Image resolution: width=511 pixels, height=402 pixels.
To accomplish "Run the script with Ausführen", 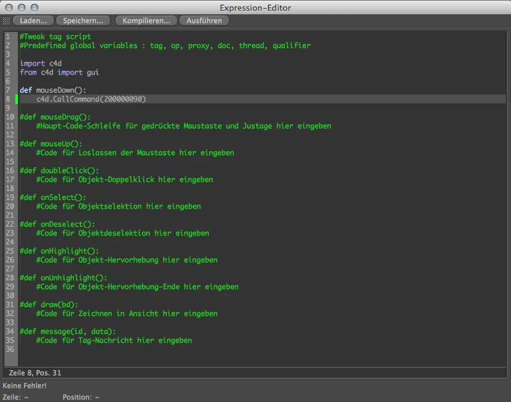I will point(204,20).
